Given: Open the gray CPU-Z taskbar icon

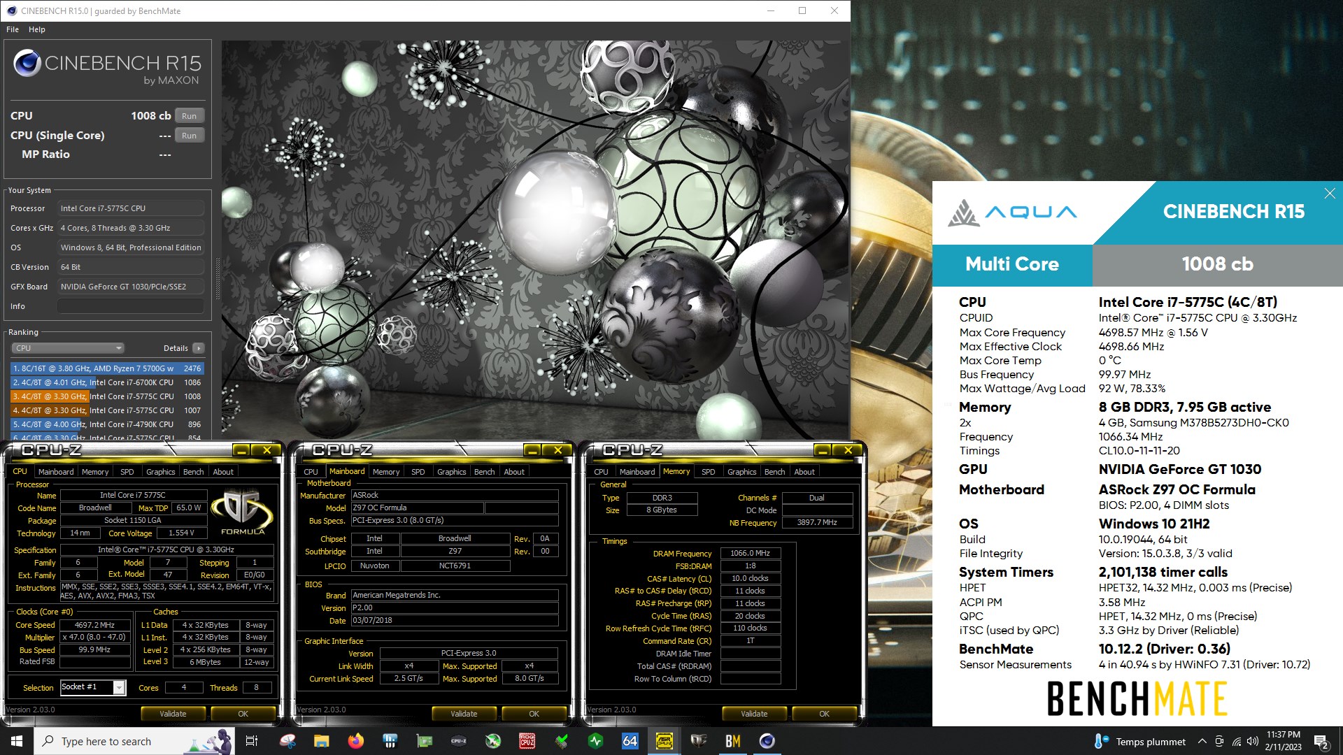Looking at the screenshot, I should click(x=459, y=741).
